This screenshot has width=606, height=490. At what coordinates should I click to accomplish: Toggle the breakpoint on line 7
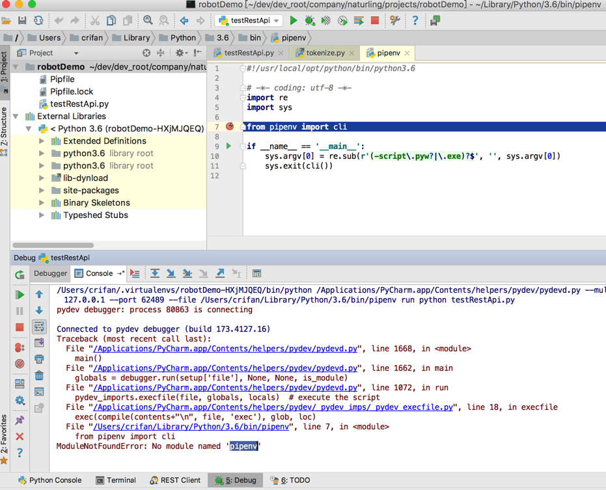(x=230, y=127)
